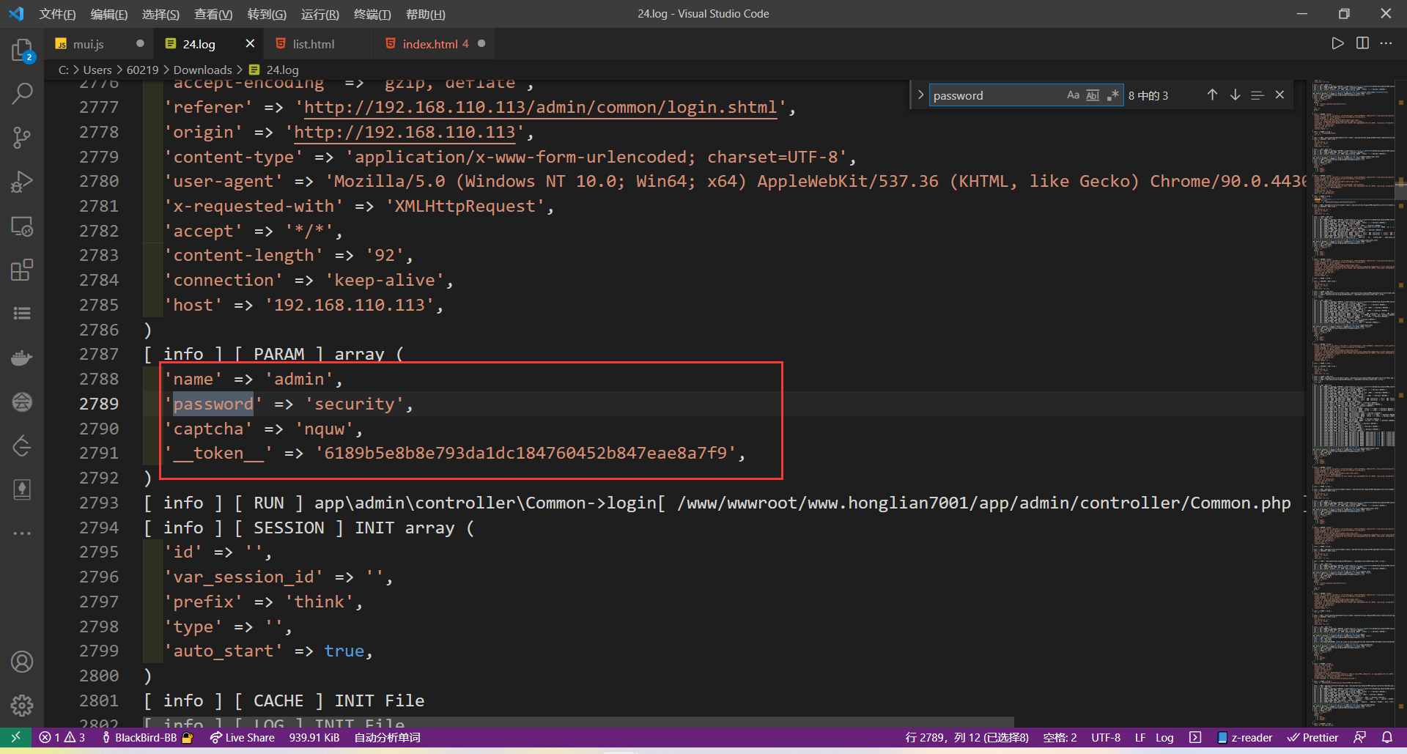Click the Prettier status bar button
Image resolution: width=1407 pixels, height=754 pixels.
point(1312,738)
